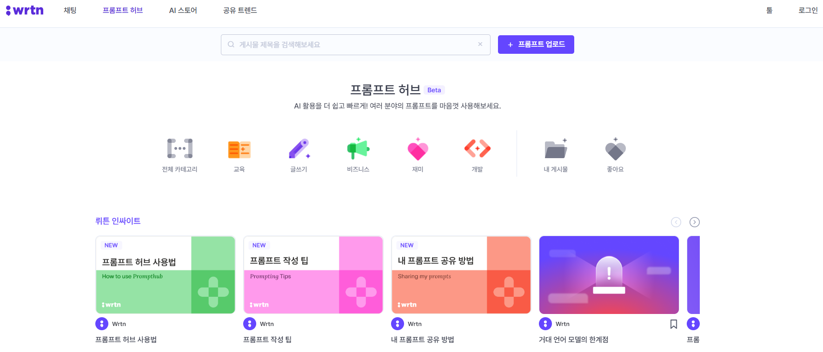Select the 글쓰기 pencil icon
This screenshot has width=823, height=352.
[x=299, y=148]
